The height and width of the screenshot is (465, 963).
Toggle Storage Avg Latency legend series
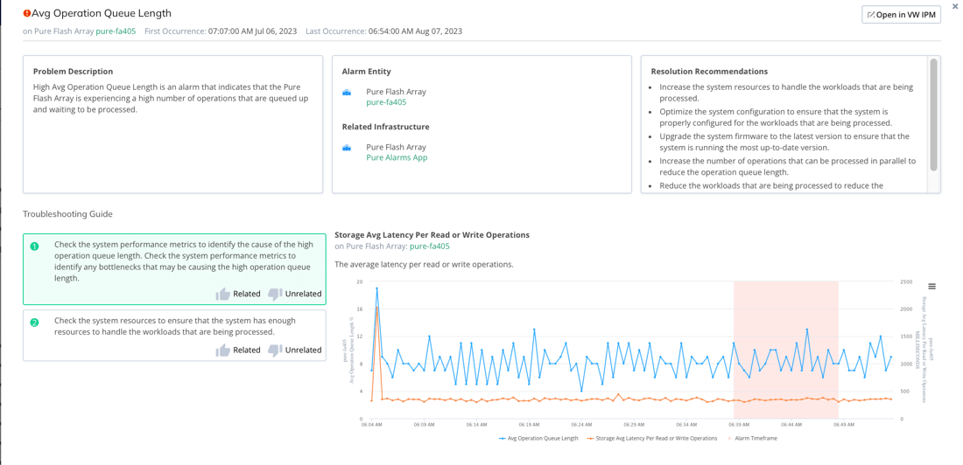[652, 439]
